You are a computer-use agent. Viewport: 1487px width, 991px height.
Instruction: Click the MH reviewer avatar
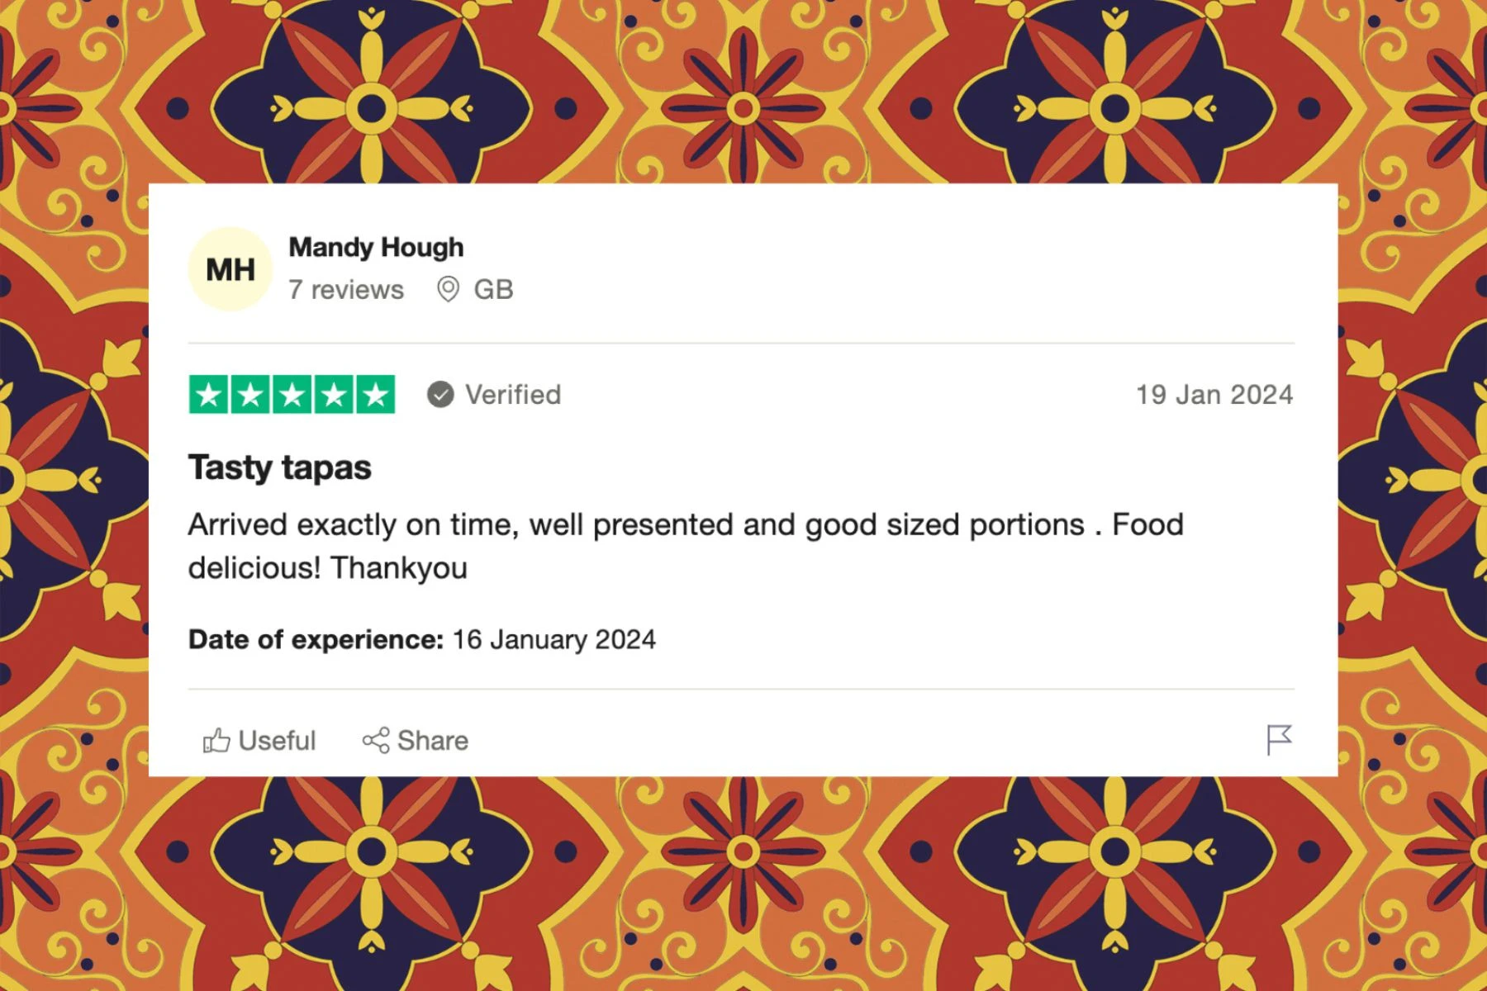coord(230,269)
